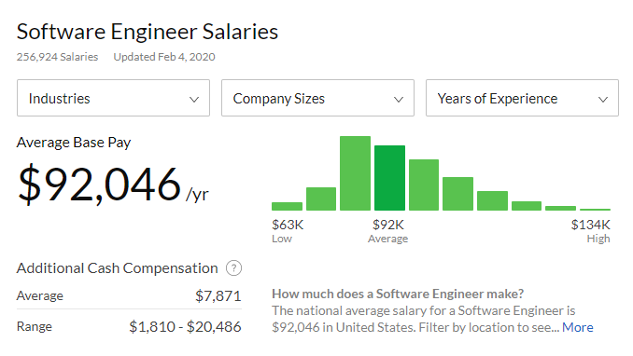Image resolution: width=633 pixels, height=356 pixels.
Task: Click the first lowest-salary histogram bar
Action: click(x=287, y=206)
